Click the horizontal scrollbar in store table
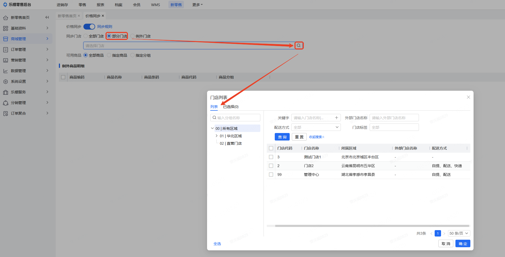 click(x=372, y=226)
